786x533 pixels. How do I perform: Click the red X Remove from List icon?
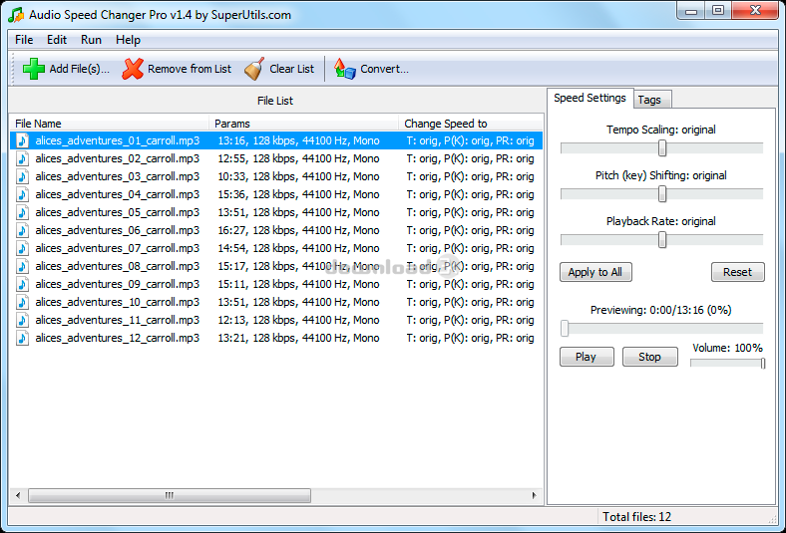[133, 69]
